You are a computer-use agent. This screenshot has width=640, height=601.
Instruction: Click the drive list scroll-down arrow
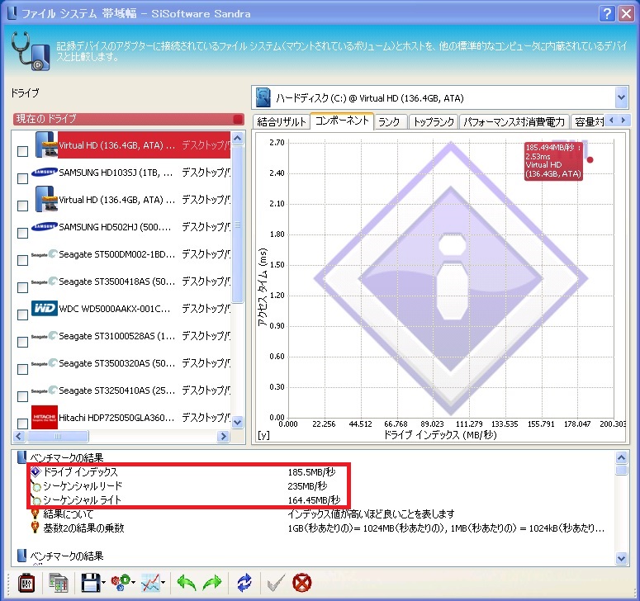(x=237, y=423)
